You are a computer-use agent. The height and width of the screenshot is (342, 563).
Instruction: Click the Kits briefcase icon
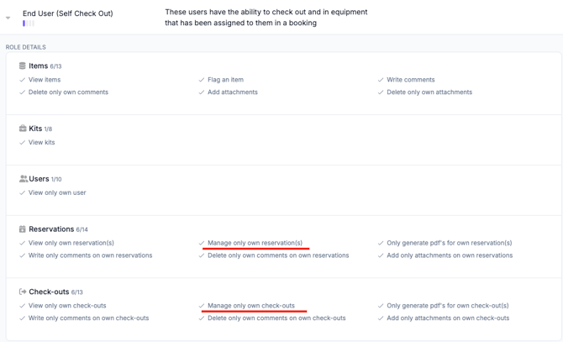point(23,129)
